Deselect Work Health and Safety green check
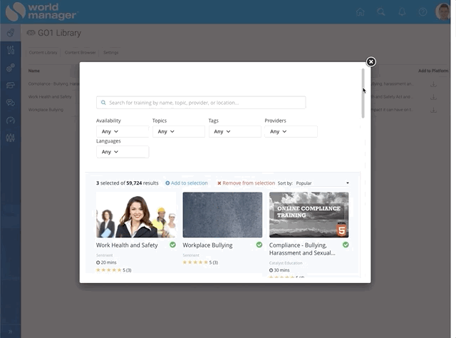The height and width of the screenshot is (338, 456). pyautogui.click(x=172, y=245)
